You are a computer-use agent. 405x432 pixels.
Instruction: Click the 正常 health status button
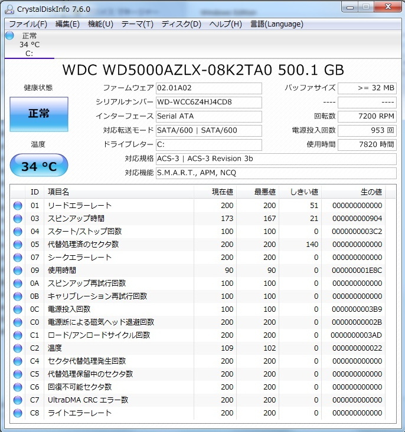click(39, 114)
